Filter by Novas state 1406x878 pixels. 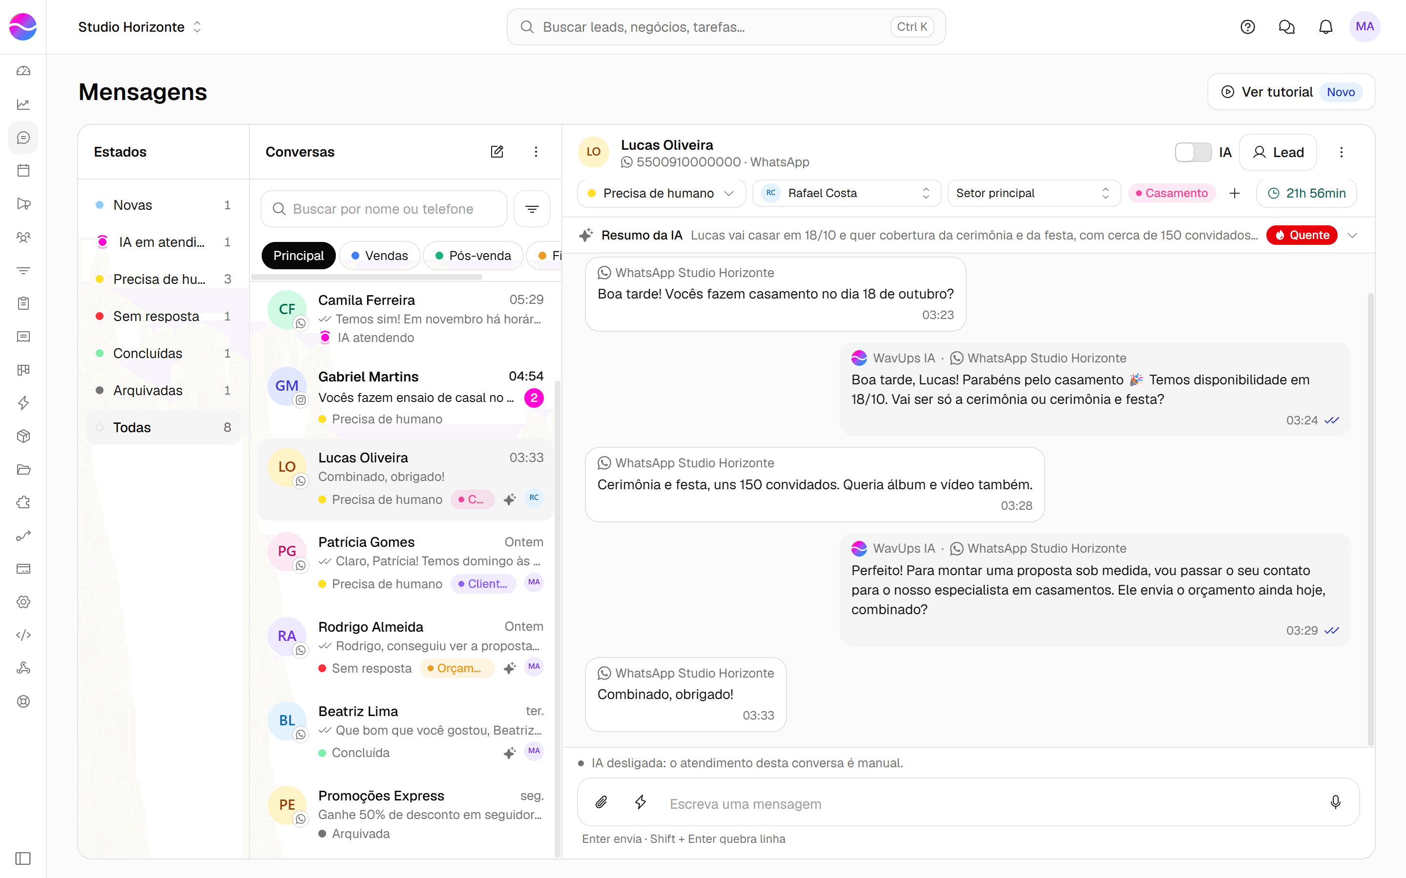coord(163,205)
